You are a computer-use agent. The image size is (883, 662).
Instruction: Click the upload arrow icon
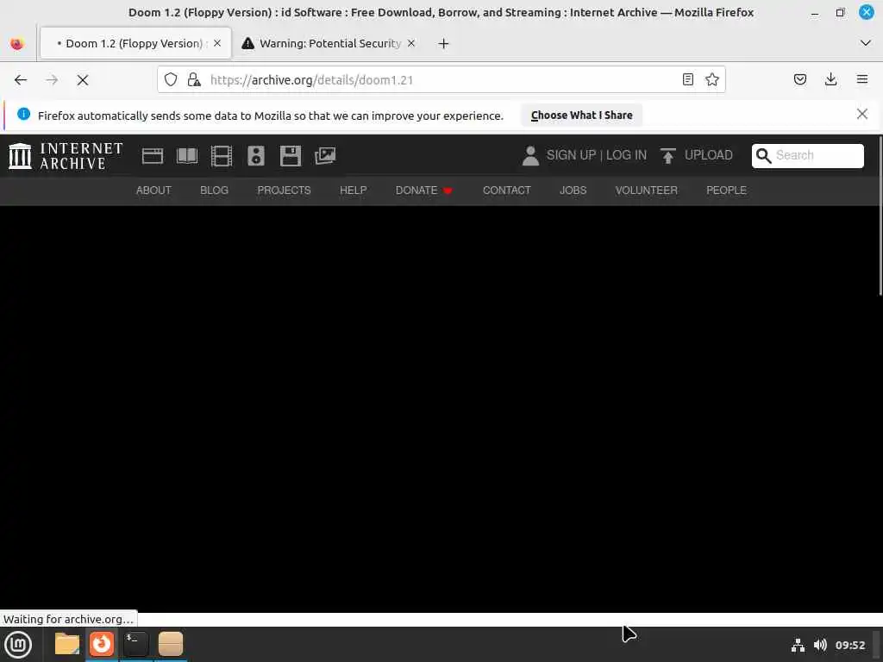(x=668, y=156)
